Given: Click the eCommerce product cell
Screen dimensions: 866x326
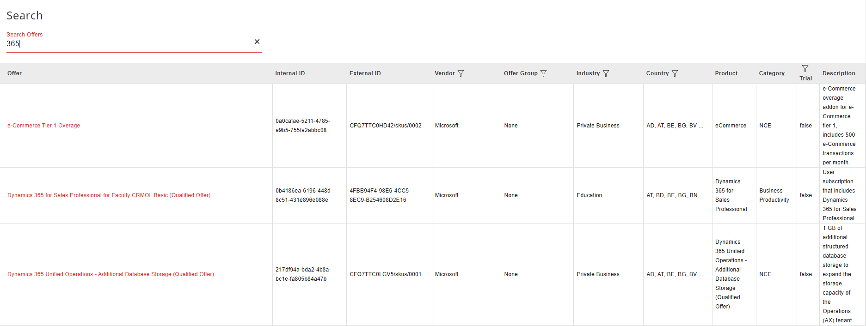Looking at the screenshot, I should [x=731, y=126].
